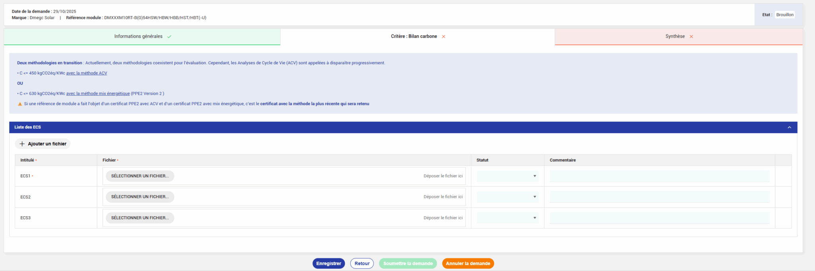Choose a file for ECS1 via Sélectionner un fichier
This screenshot has height=271, width=815.
pos(140,176)
